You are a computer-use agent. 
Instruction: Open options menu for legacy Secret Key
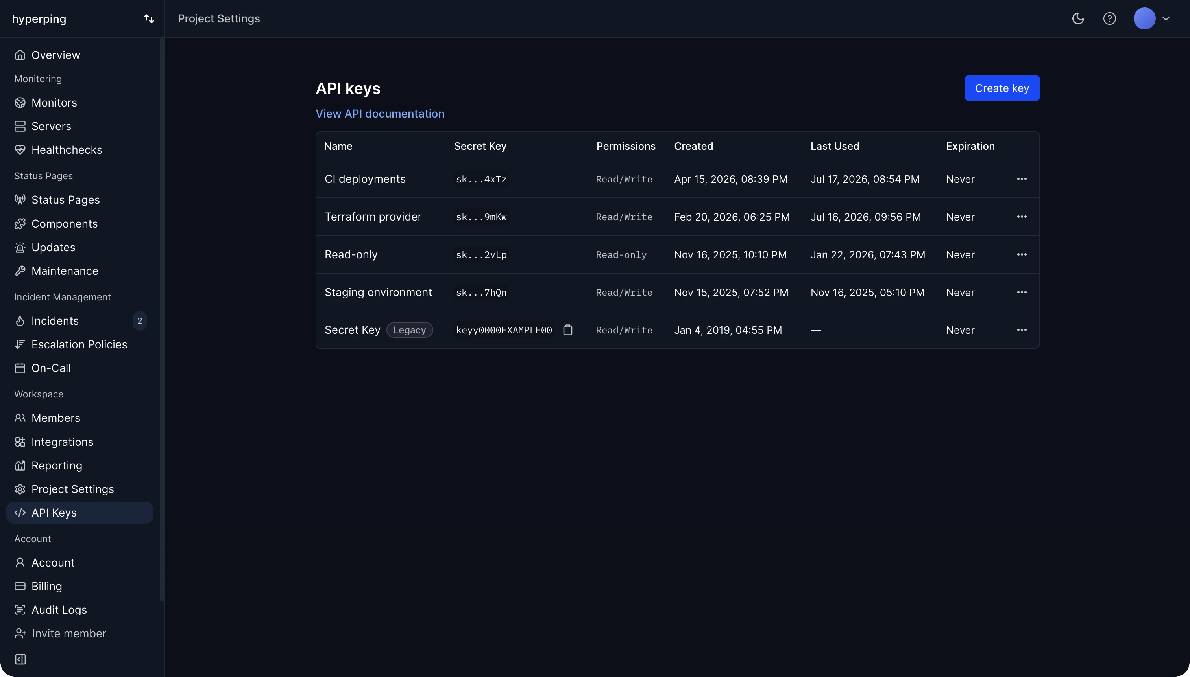tap(1022, 330)
